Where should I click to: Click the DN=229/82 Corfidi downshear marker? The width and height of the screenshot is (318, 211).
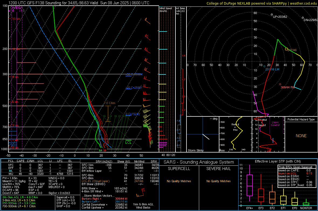click(x=303, y=18)
